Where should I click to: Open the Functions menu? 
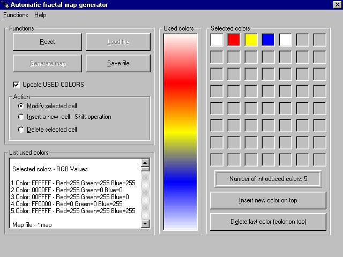click(16, 15)
